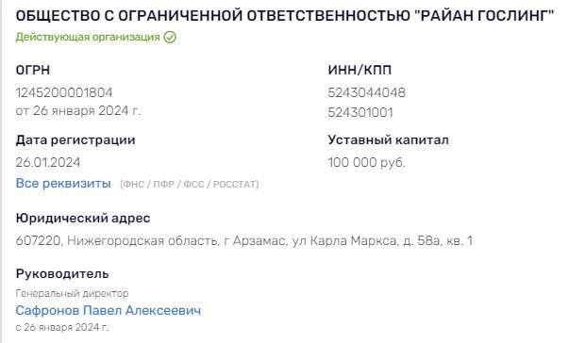The image size is (569, 343).
Task: Click the ФНС / ПФР / ФСС / РОССТАТ note
Action: click(190, 185)
